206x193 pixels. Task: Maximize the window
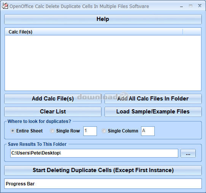190,6
